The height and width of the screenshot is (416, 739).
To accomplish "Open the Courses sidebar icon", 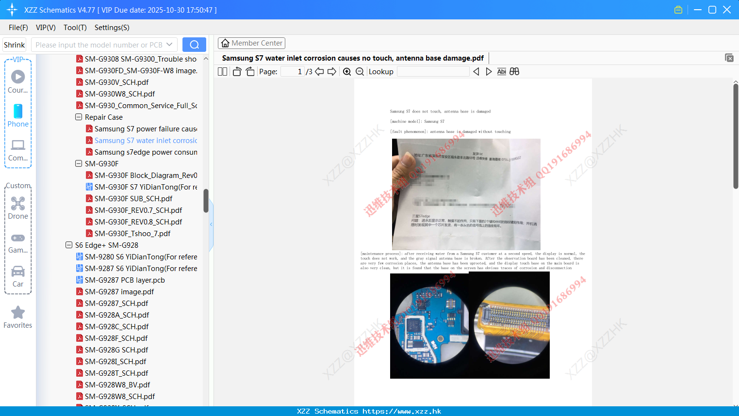I will [x=18, y=81].
